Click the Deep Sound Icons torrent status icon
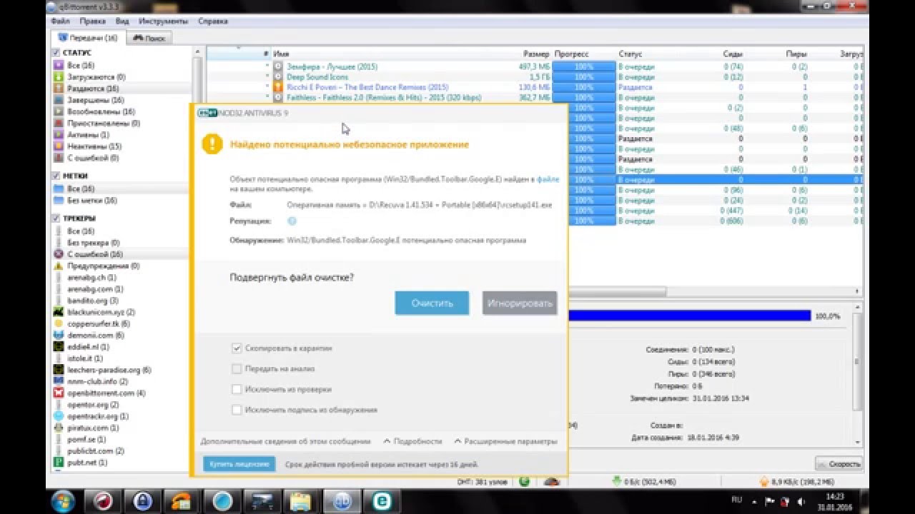This screenshot has width=915, height=514. click(278, 76)
